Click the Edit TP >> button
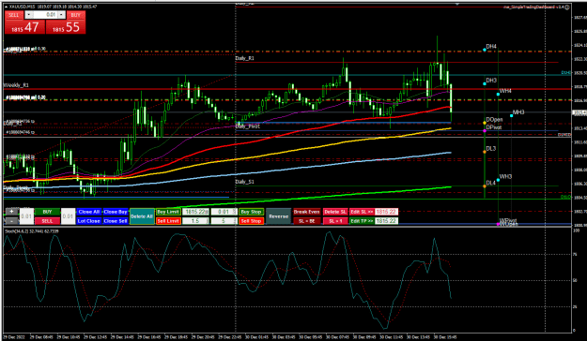Image resolution: width=587 pixels, height=341 pixels. tap(362, 221)
